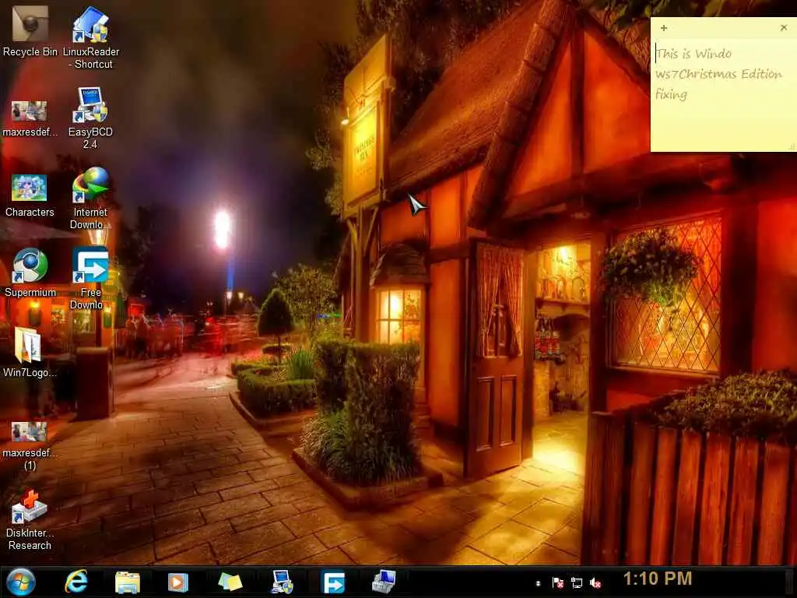Viewport: 797px width, 598px height.
Task: Click the Show Desktop strip at the taskbar's right end
Action: click(792, 582)
